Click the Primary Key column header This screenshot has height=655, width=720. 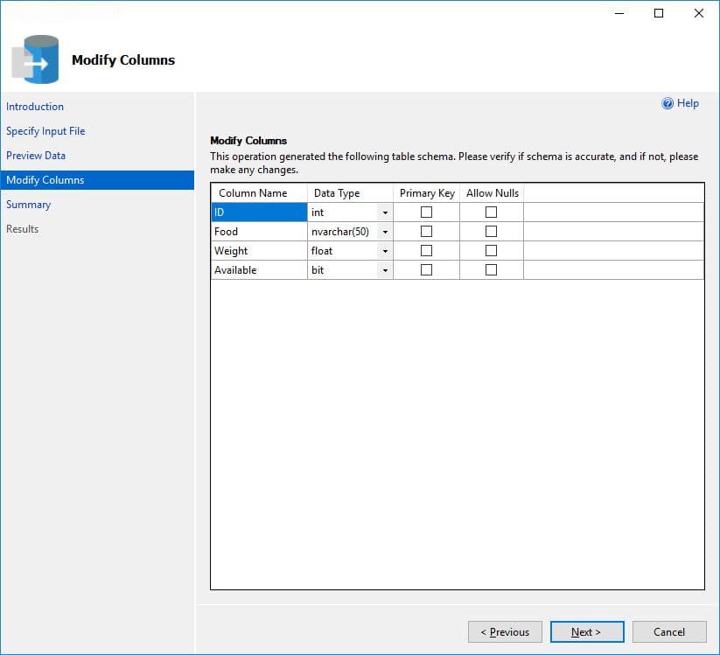427,192
